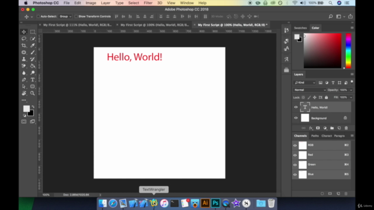Open Finder from the Dock

tap(103, 204)
